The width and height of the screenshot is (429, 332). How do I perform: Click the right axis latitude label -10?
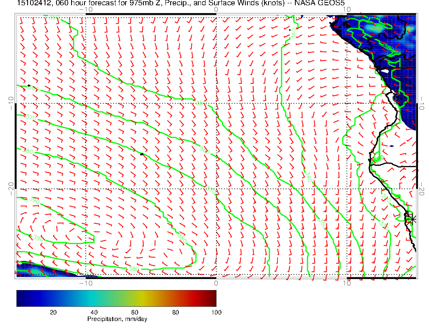tap(422, 101)
